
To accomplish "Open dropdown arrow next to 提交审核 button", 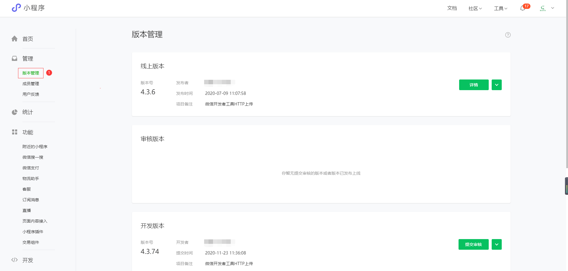I will pyautogui.click(x=497, y=244).
